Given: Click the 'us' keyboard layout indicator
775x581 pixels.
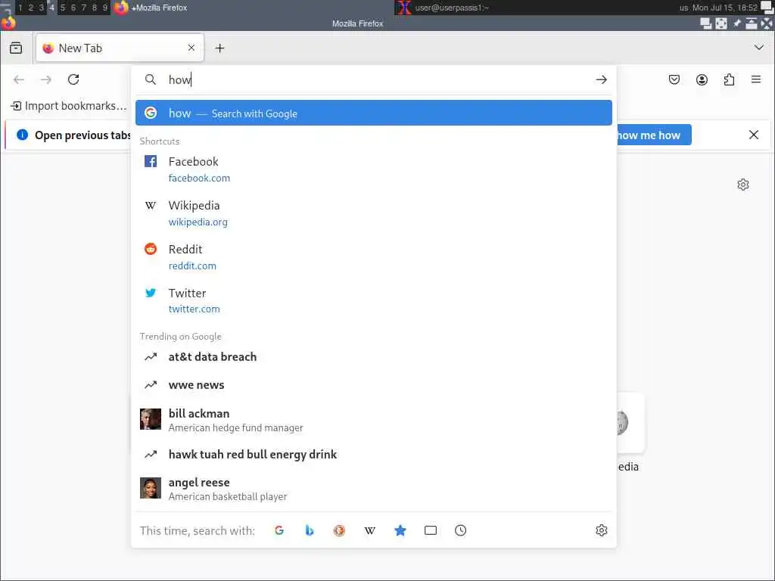Looking at the screenshot, I should click(683, 8).
